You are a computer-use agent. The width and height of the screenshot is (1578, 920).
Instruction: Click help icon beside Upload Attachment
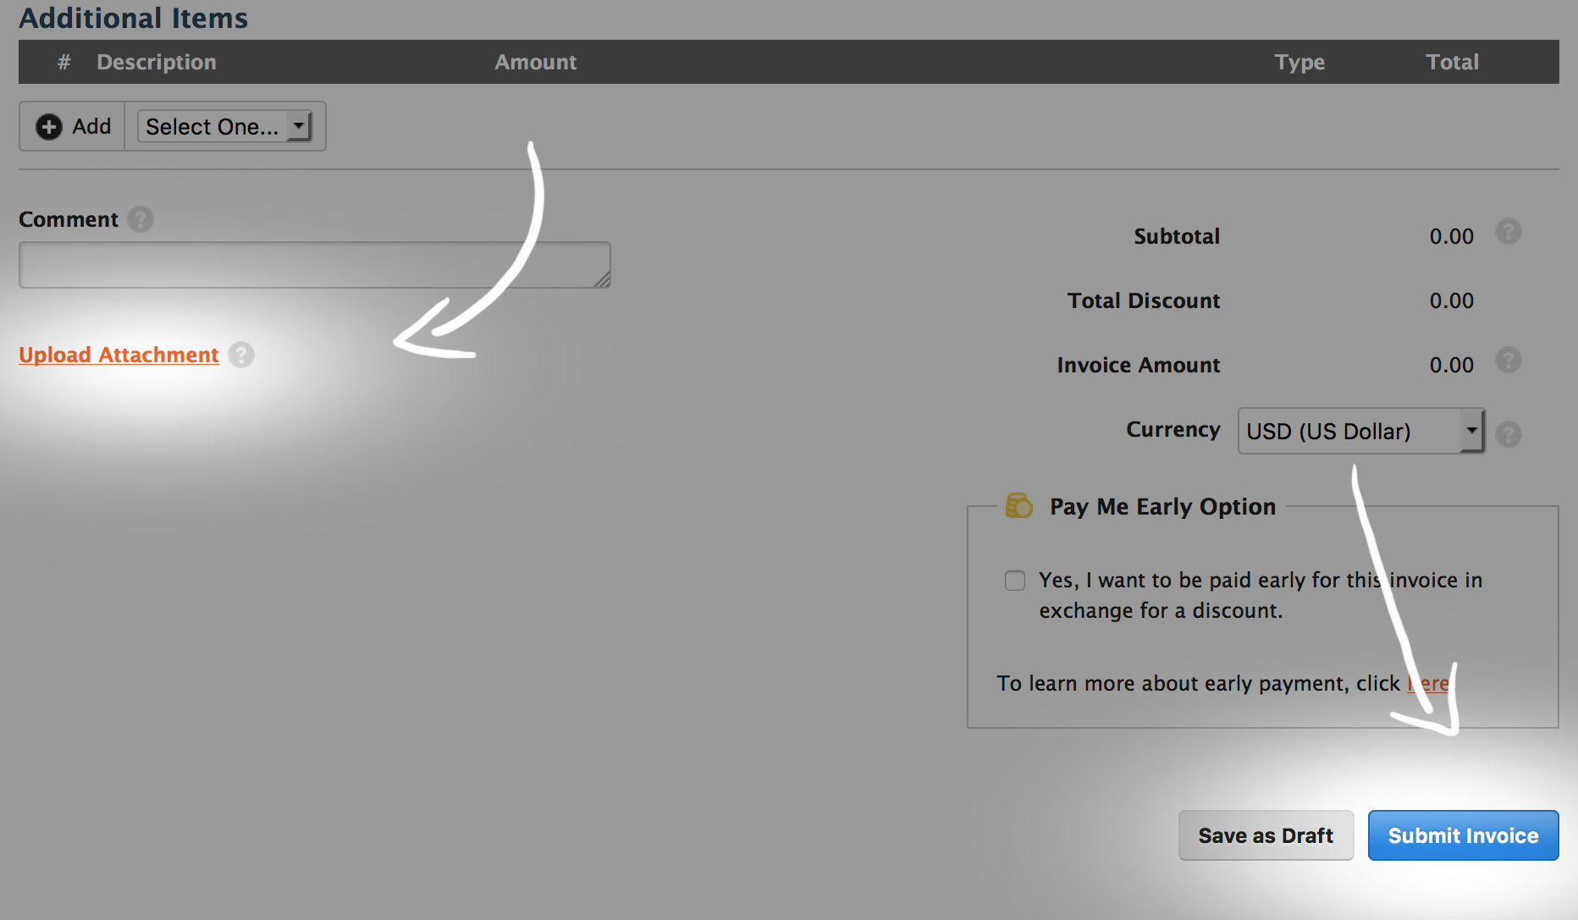point(241,355)
